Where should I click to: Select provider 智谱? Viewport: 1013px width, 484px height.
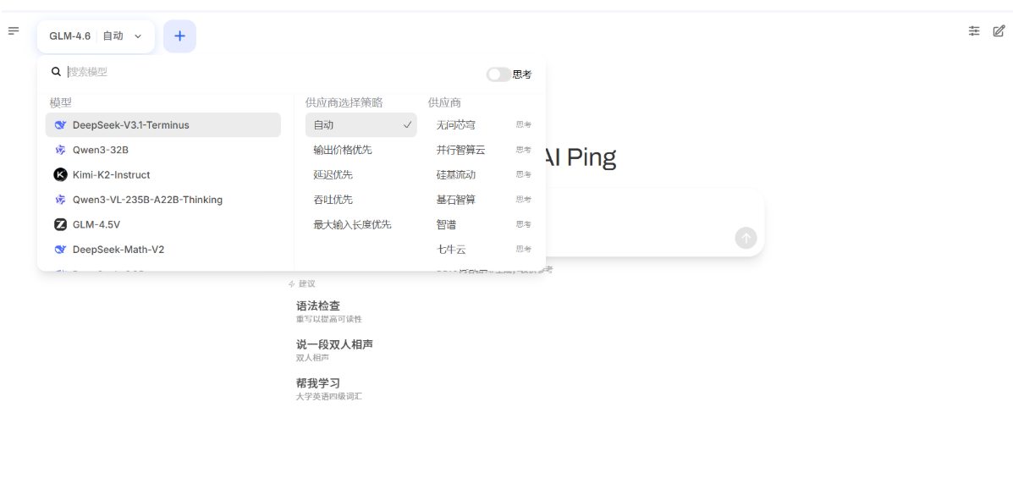447,225
